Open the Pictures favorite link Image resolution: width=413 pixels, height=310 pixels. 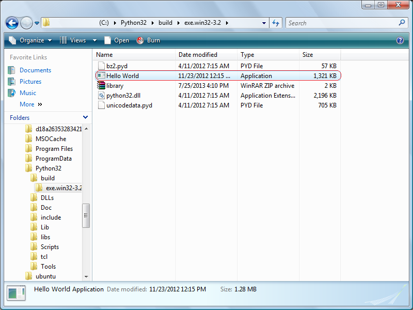(30, 82)
